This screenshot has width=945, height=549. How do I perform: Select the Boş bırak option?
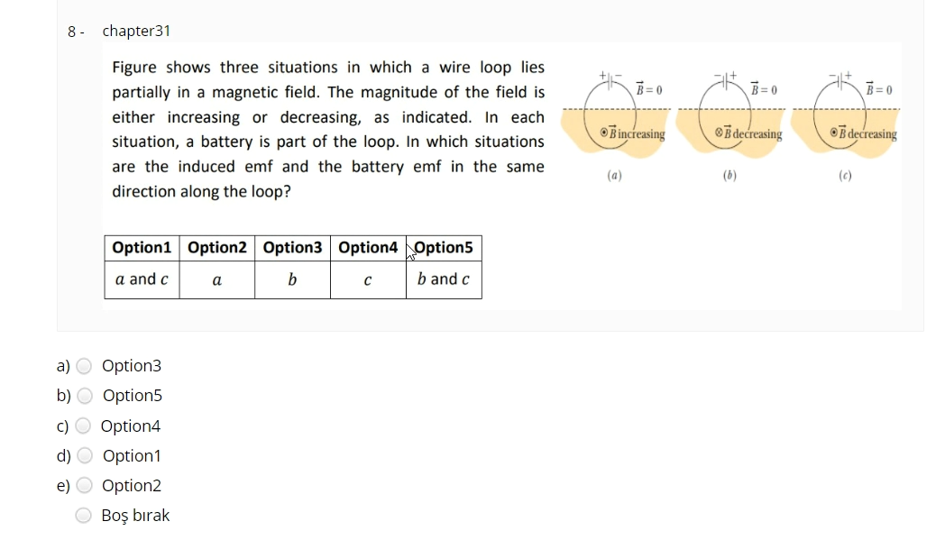[x=83, y=515]
